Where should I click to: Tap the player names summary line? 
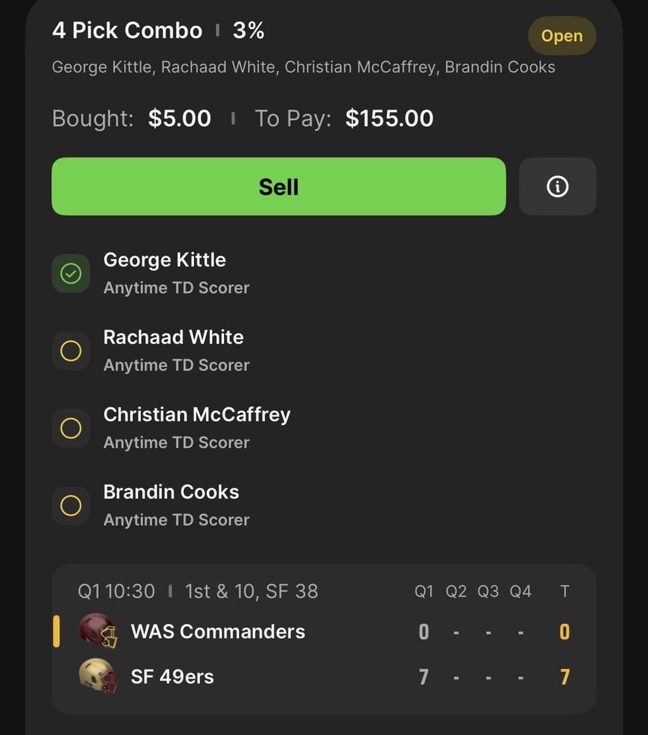tap(304, 67)
